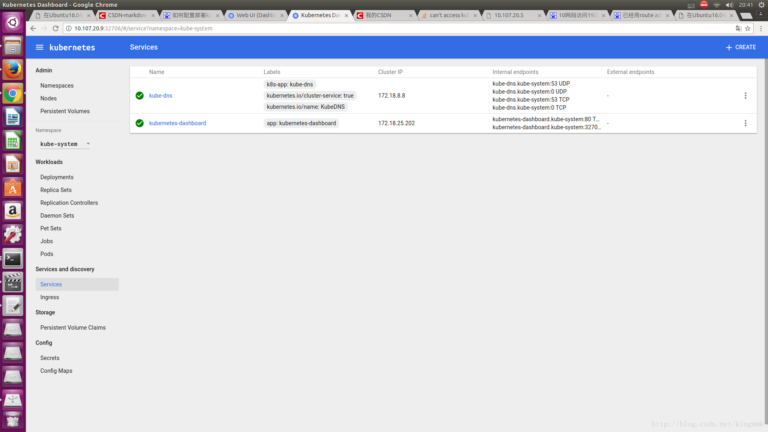Open the Ubuntu Dash search
The width and height of the screenshot is (768, 432).
[x=13, y=22]
